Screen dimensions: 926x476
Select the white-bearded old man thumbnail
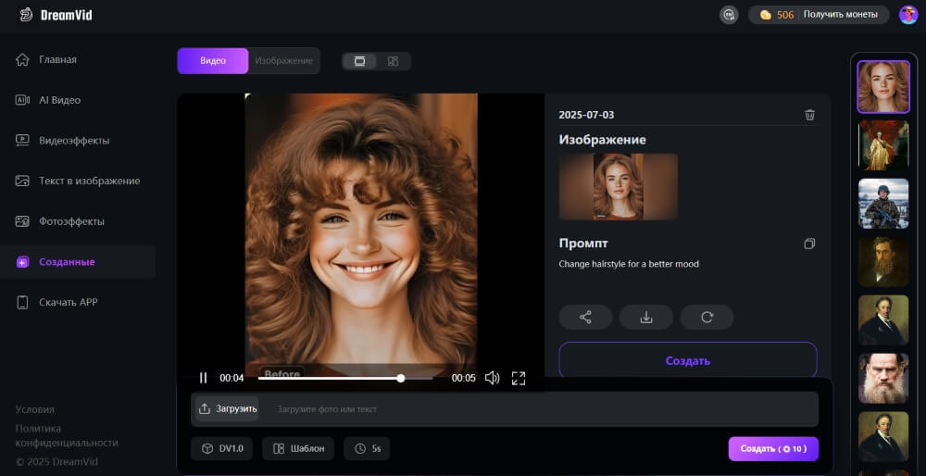coord(883,379)
